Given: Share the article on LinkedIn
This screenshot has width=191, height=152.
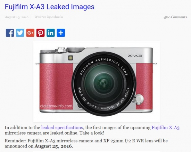Looking at the screenshot, I should (51, 33).
